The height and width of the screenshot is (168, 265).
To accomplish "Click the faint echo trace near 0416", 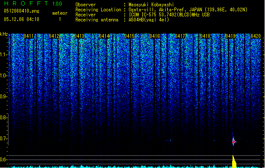I will point(169,140).
